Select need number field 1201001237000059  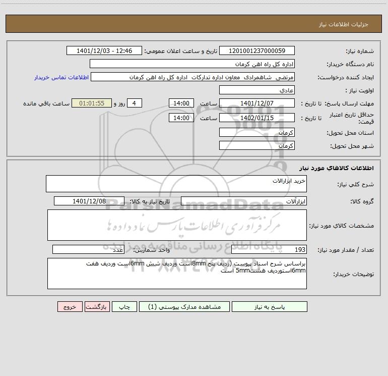pos(257,51)
